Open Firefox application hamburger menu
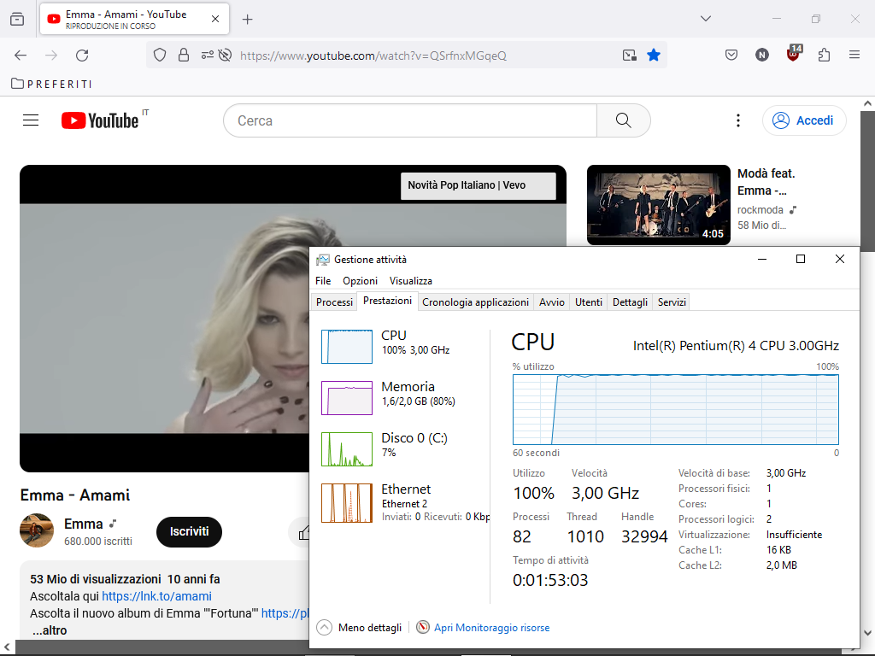Viewport: 875px width, 656px height. click(x=854, y=55)
